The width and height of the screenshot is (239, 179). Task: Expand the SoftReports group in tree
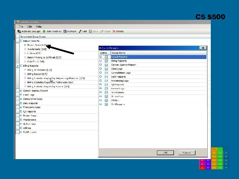point(21,132)
